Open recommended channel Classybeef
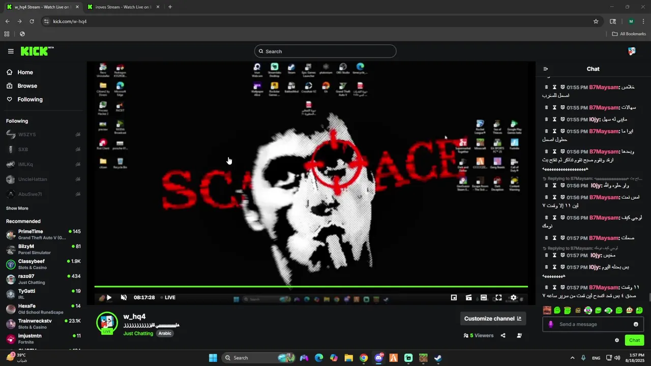 [x=43, y=264]
